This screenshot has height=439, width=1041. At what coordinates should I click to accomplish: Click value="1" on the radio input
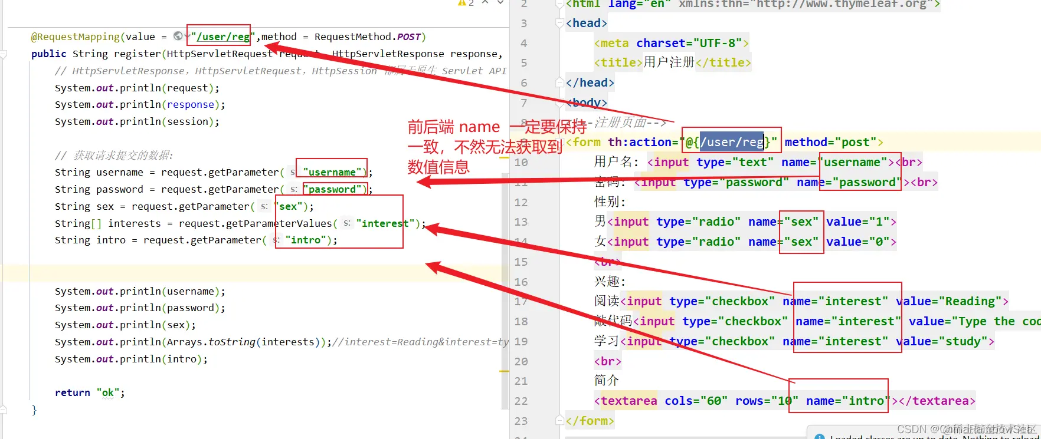(x=857, y=222)
